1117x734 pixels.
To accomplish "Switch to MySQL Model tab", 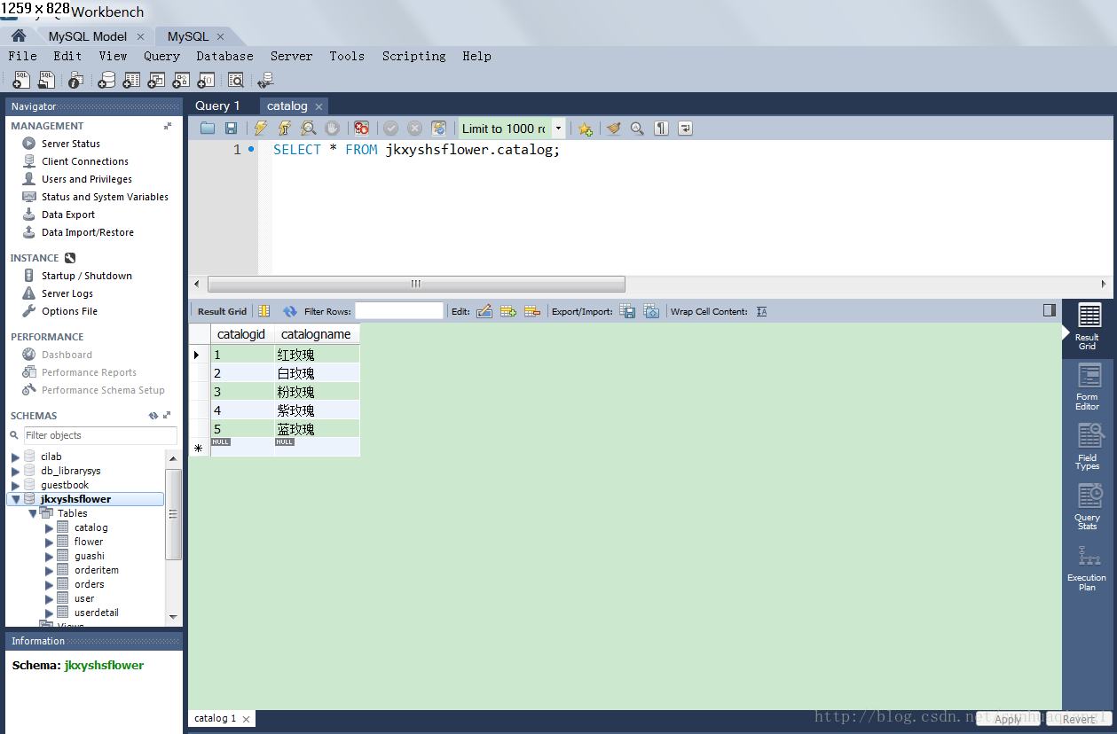I will (x=88, y=36).
